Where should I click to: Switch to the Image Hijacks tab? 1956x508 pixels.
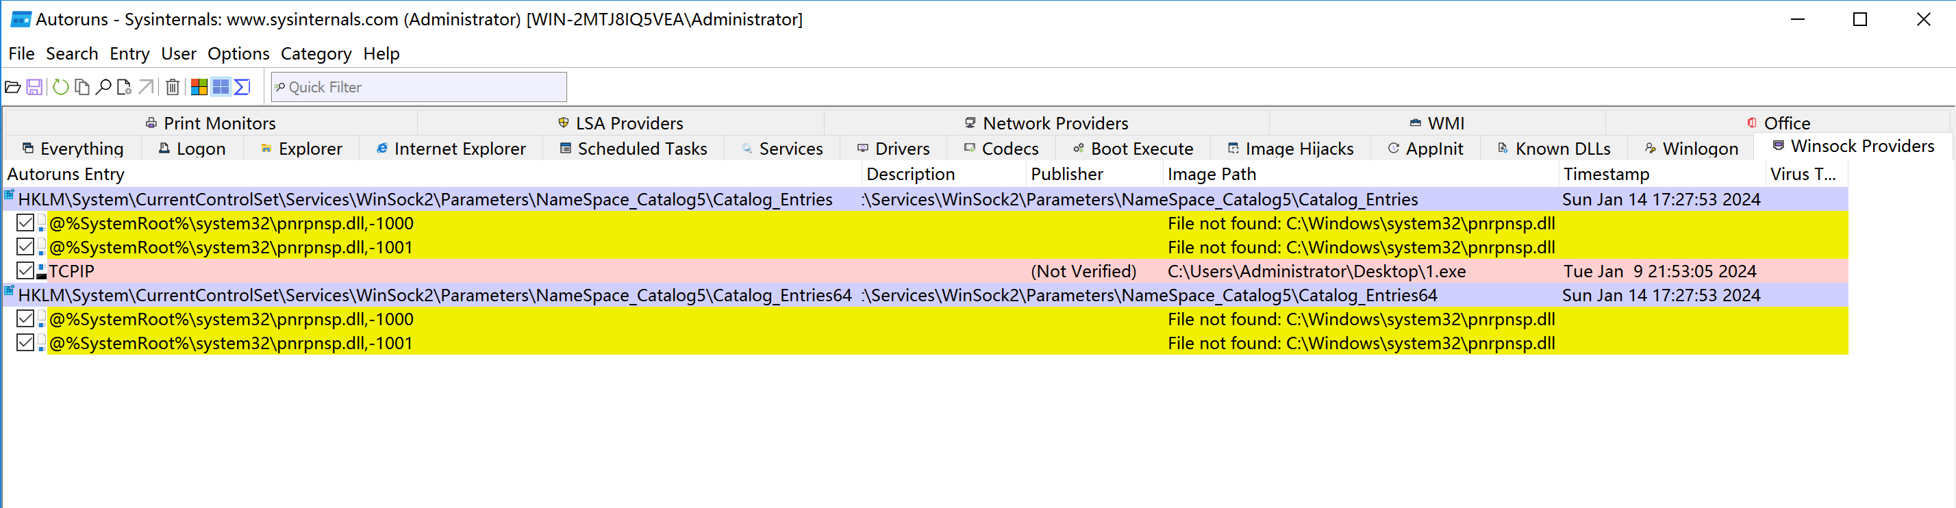(x=1290, y=149)
